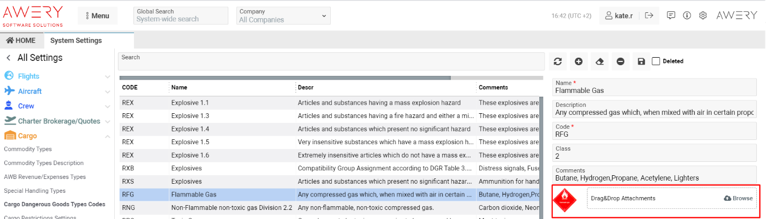Edit the Name field Flammable Gas
The image size is (766, 219).
(x=654, y=87)
